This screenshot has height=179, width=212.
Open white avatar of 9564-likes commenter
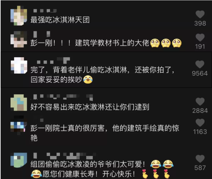(19, 65)
